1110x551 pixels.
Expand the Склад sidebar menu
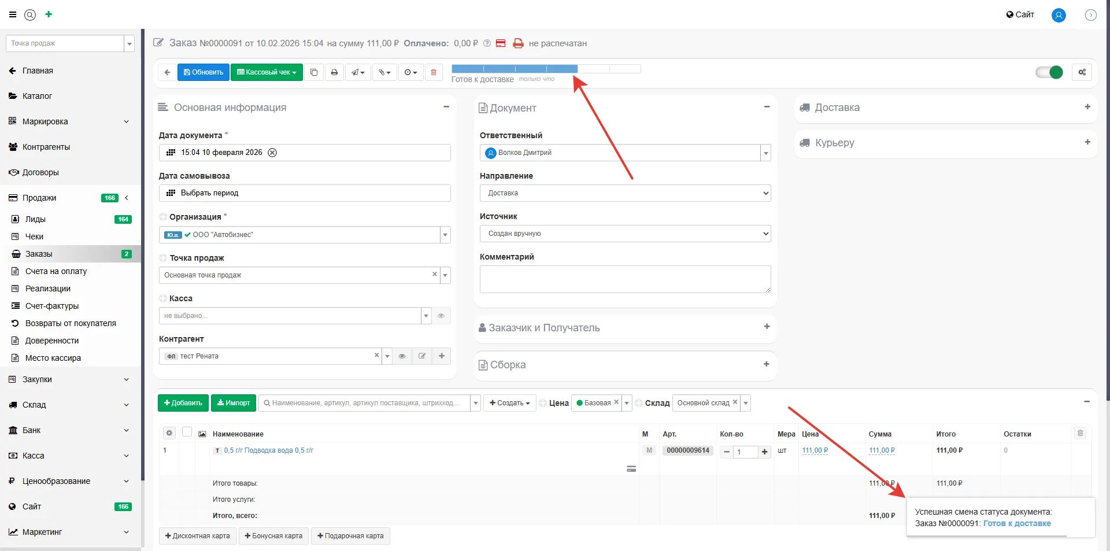(x=69, y=405)
